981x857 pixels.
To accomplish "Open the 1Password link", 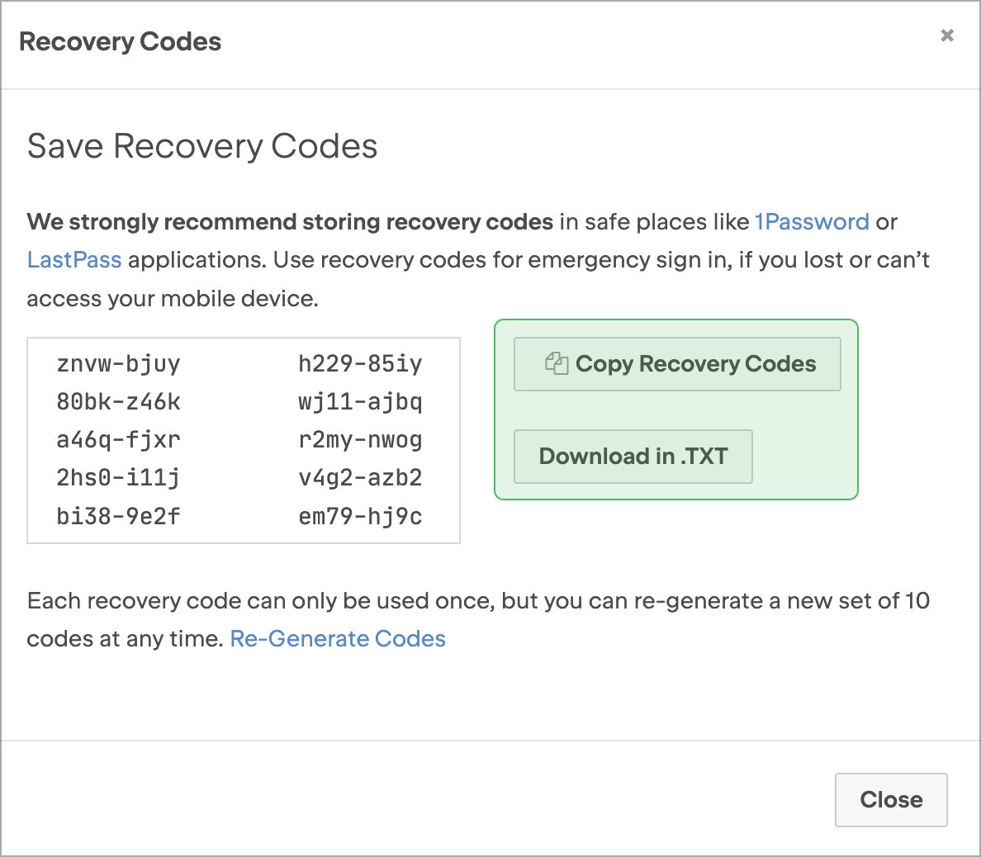I will pyautogui.click(x=812, y=221).
